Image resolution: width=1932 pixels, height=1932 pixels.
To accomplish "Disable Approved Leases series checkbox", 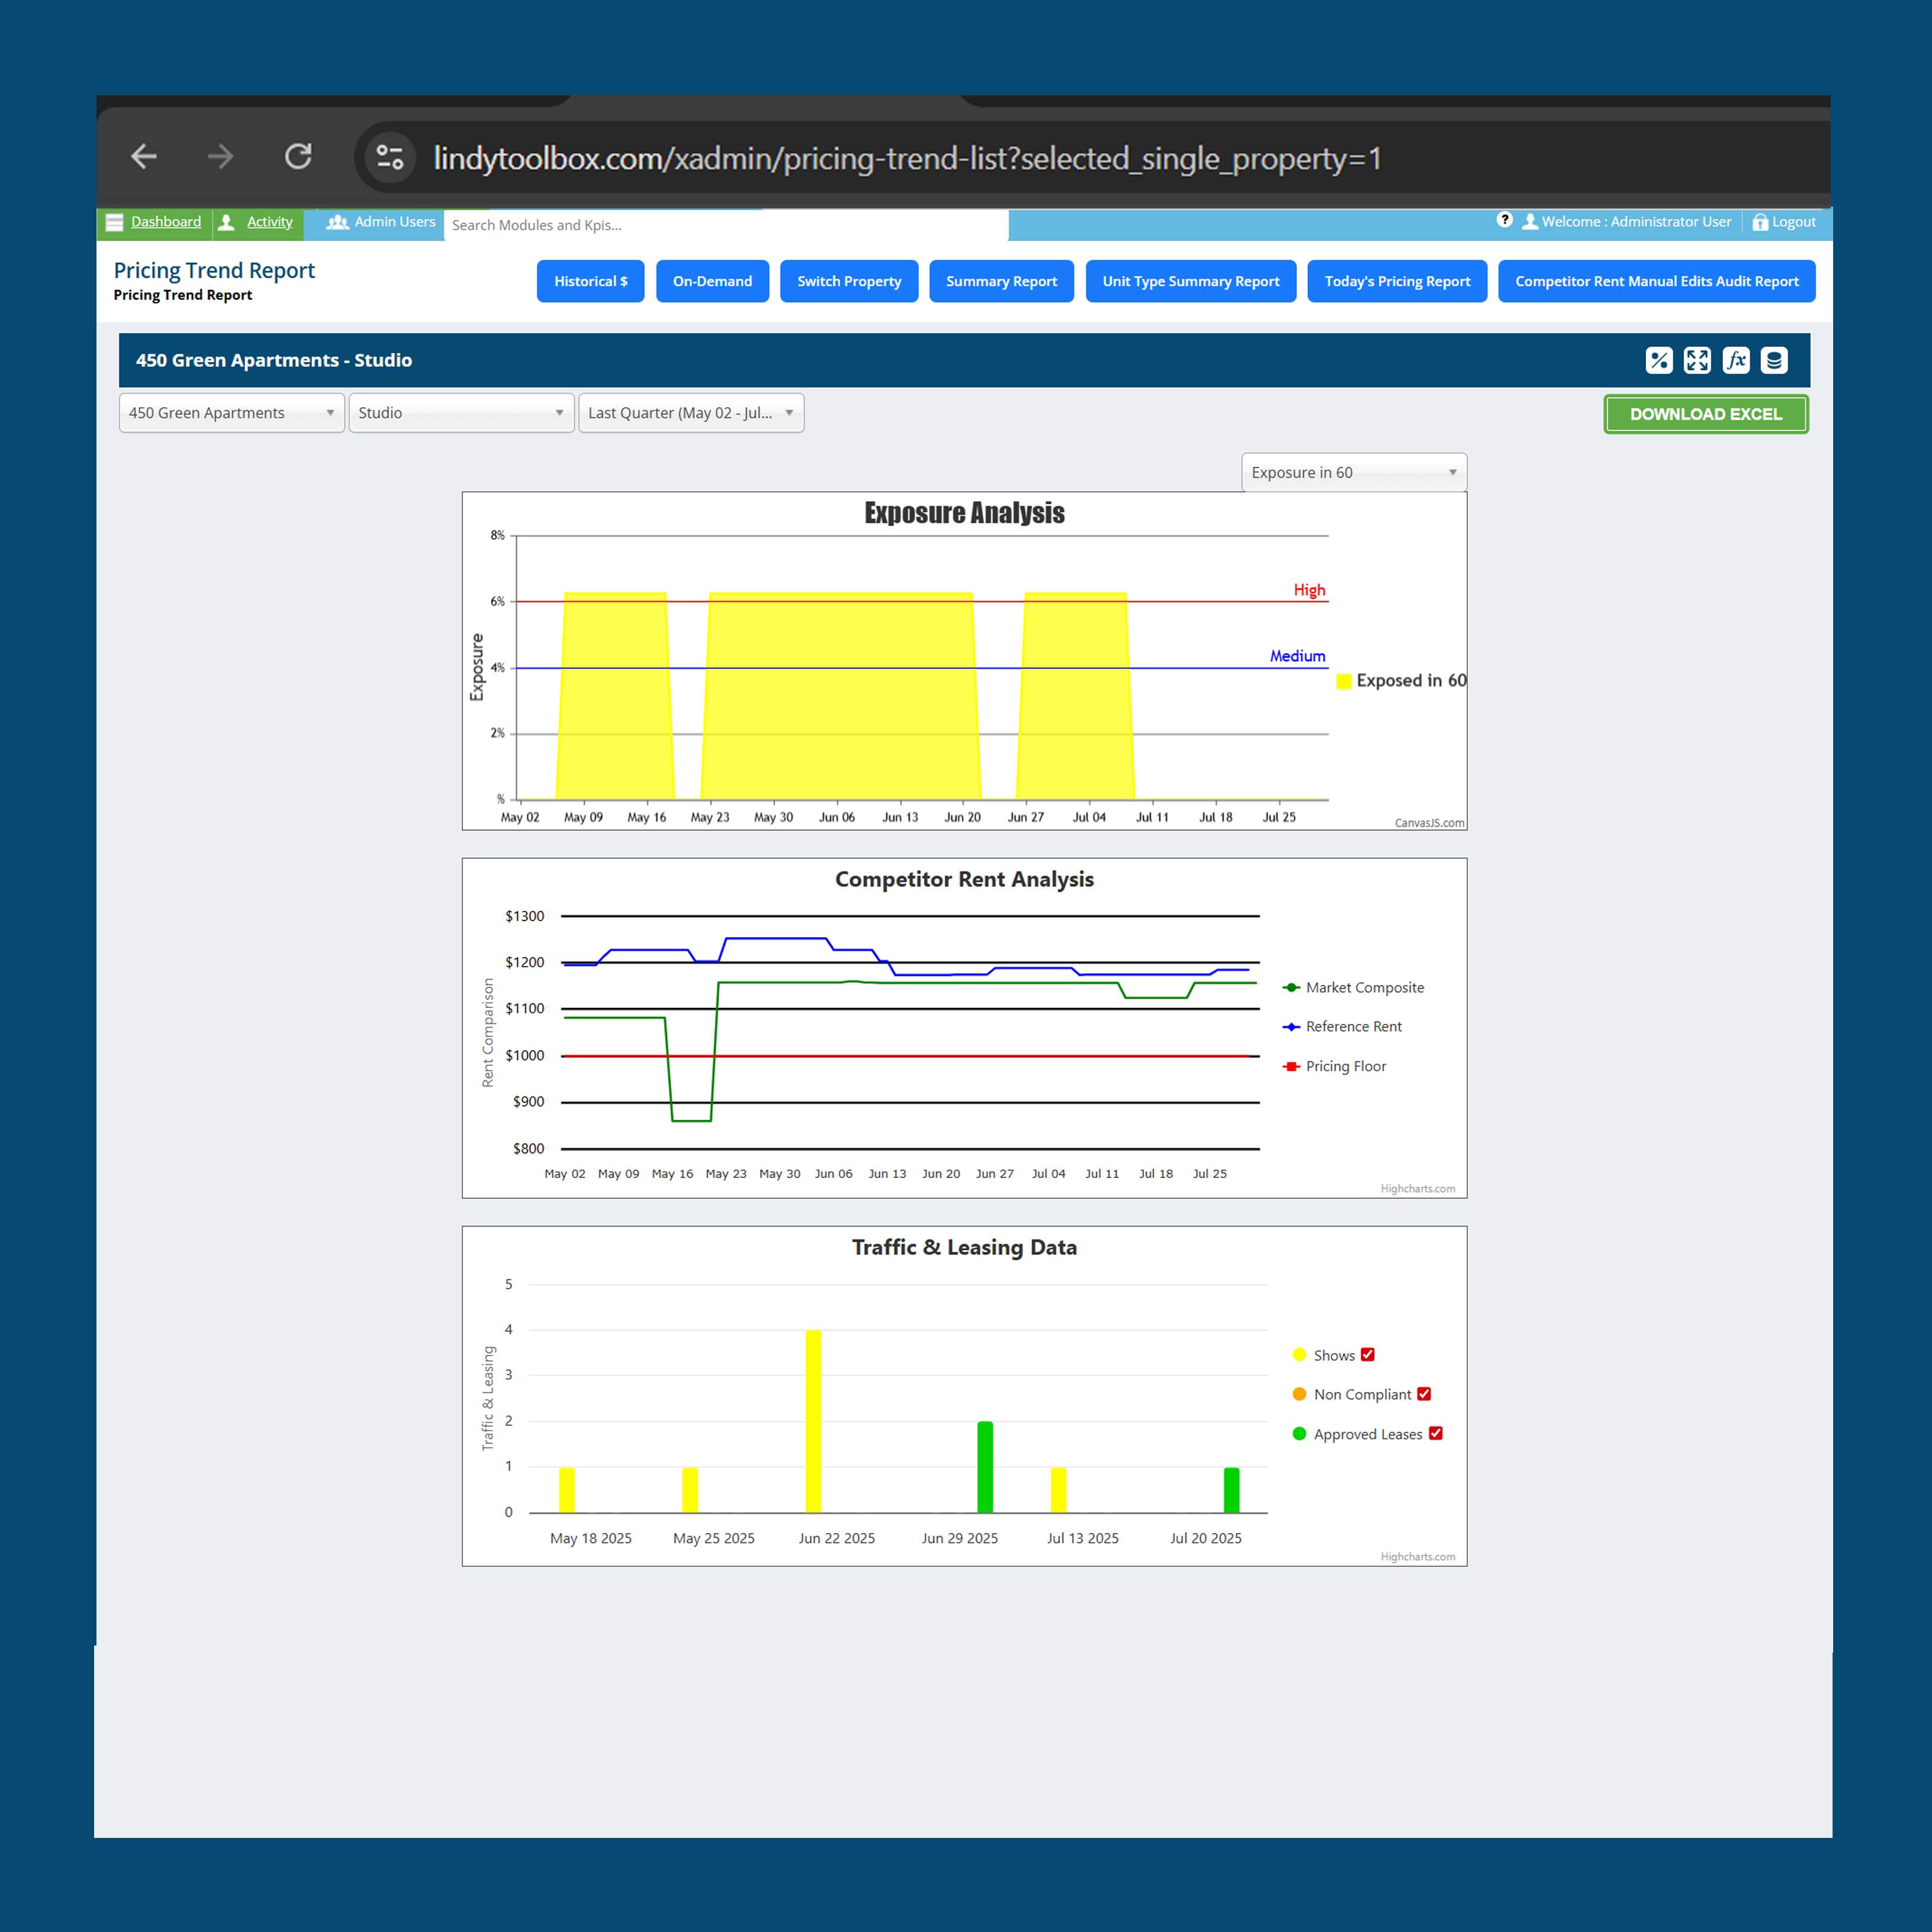I will click(1436, 1433).
